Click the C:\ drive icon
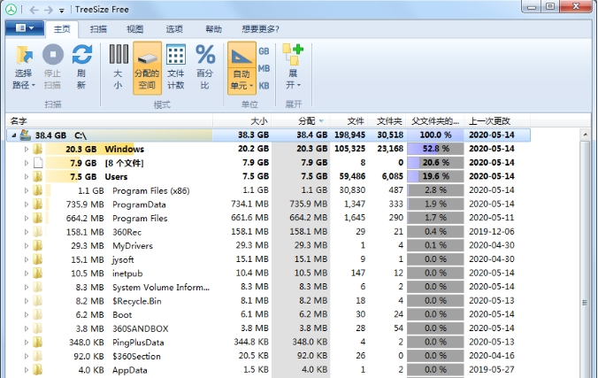The height and width of the screenshot is (378, 598). click(25, 135)
